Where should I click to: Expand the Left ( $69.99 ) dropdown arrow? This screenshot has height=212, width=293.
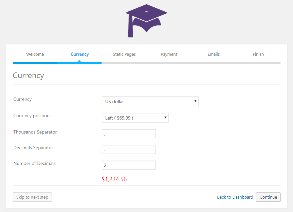tap(165, 118)
